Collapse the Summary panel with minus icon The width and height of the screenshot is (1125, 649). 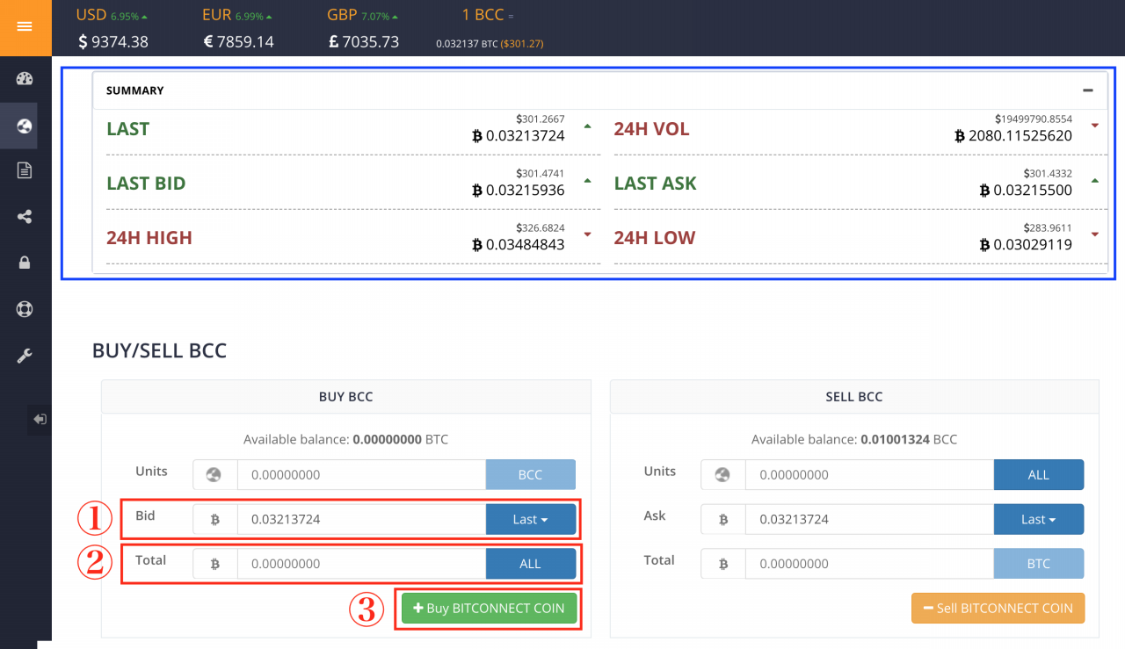tap(1088, 90)
